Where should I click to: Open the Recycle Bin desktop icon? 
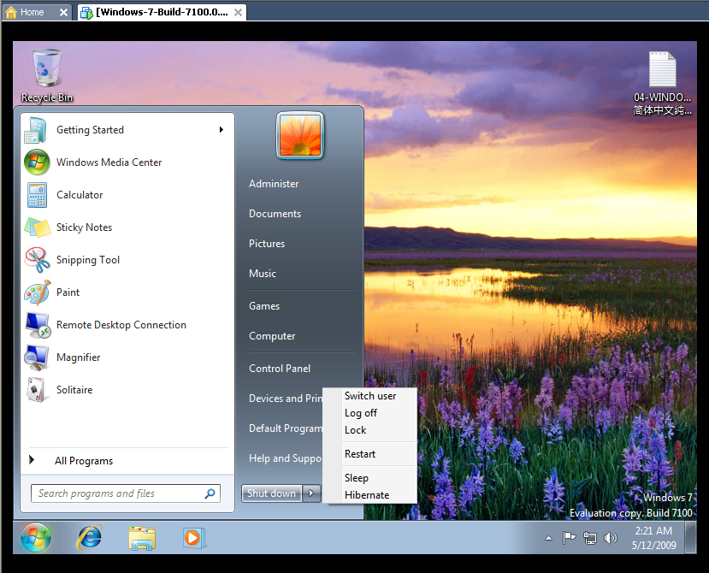(46, 75)
